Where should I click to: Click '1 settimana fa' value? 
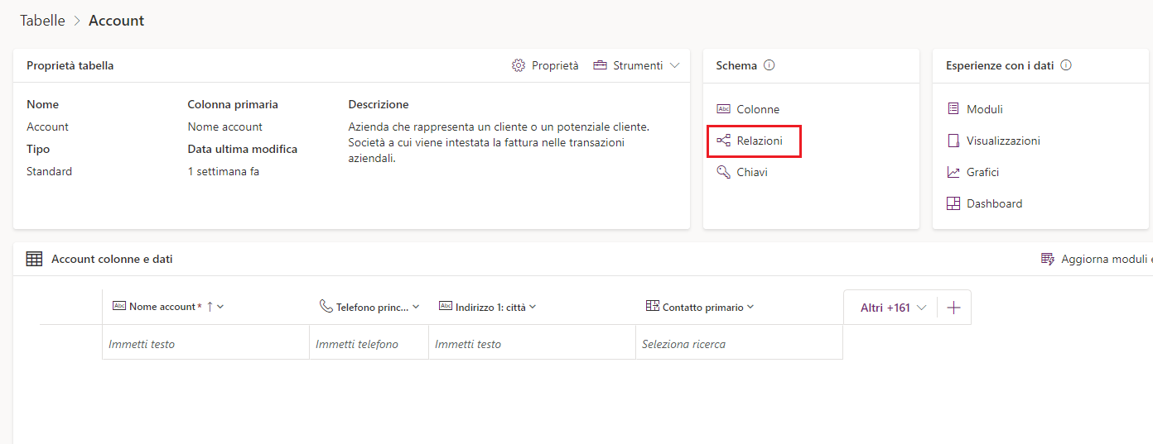pyautogui.click(x=224, y=171)
